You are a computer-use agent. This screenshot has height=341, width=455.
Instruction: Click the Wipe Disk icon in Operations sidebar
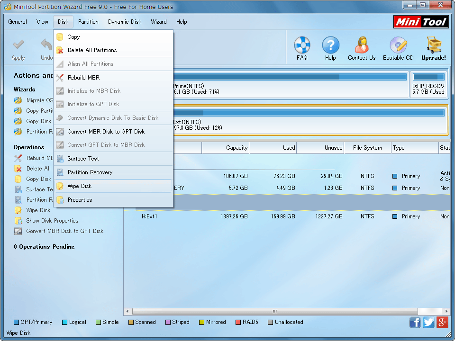(18, 210)
